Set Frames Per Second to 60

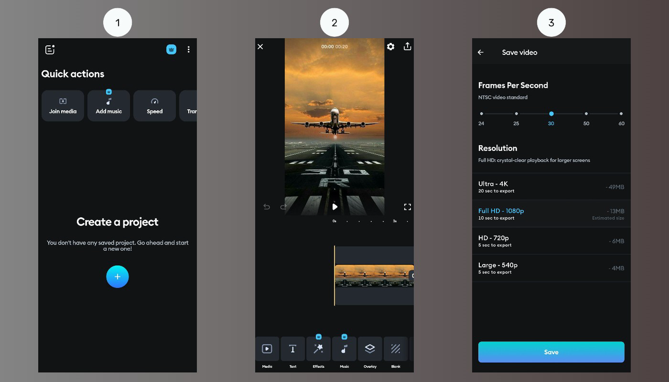(621, 113)
